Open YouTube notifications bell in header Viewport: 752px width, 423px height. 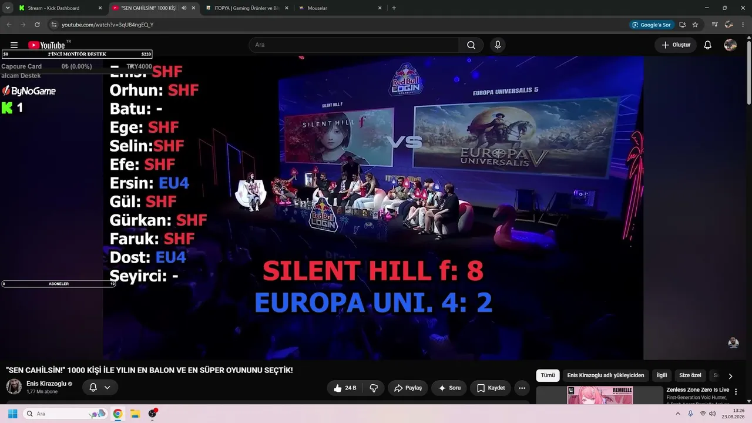(708, 45)
